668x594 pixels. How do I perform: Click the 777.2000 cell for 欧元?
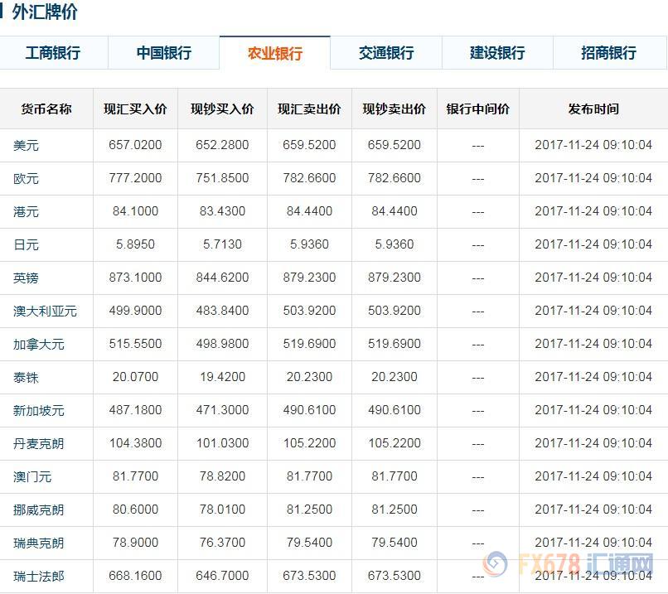pos(135,178)
